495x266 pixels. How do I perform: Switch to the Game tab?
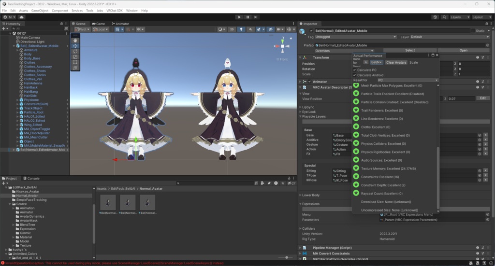(x=99, y=24)
